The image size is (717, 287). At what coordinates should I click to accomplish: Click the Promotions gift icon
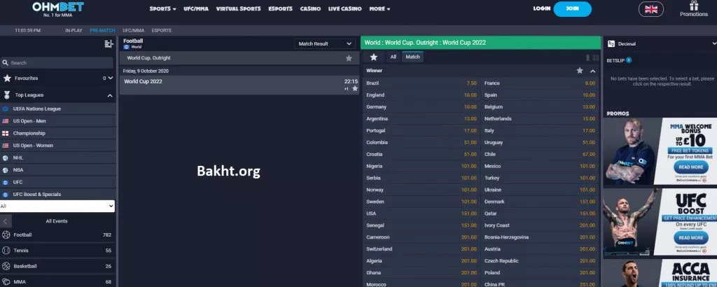(693, 6)
